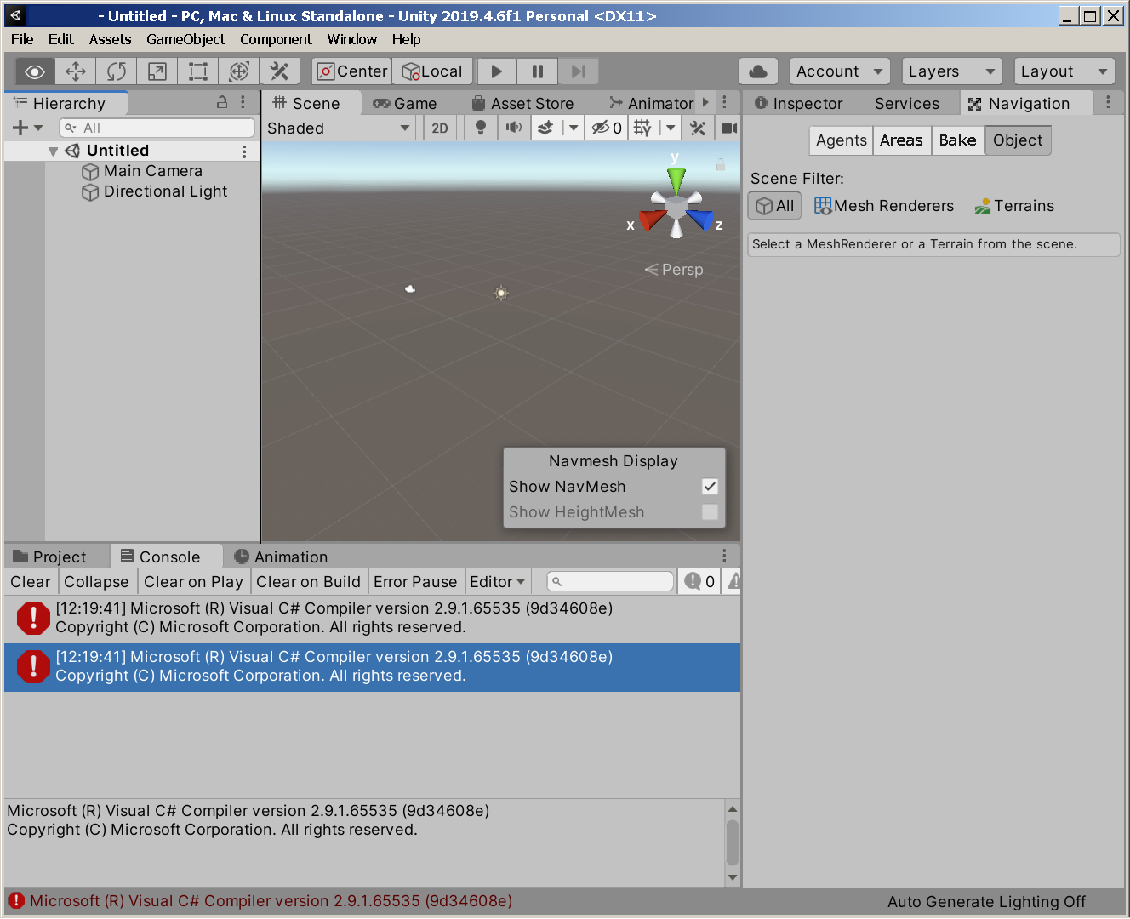
Task: Open the Layers dropdown
Action: tap(952, 71)
